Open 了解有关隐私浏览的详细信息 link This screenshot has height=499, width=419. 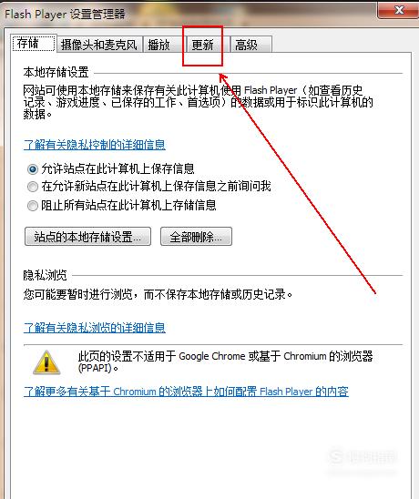click(x=95, y=328)
